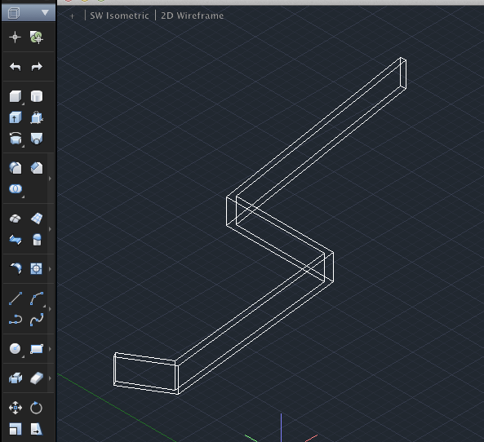Select the Move tool
This screenshot has height=442, width=484.
click(16, 408)
